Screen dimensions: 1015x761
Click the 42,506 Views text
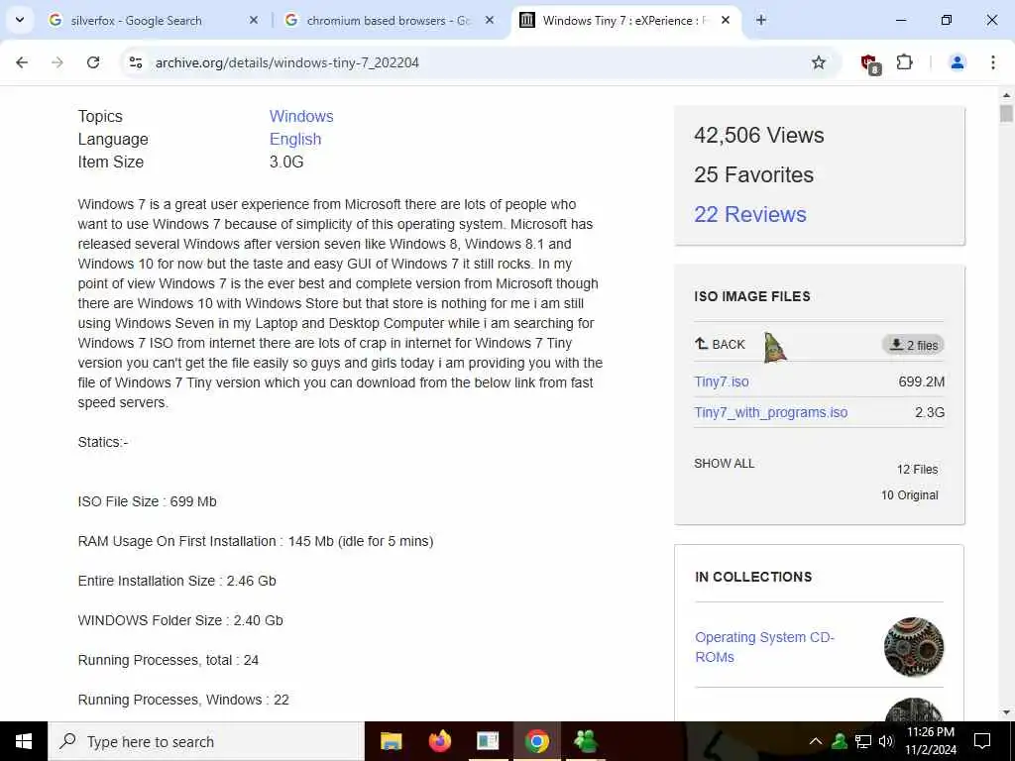click(x=758, y=135)
